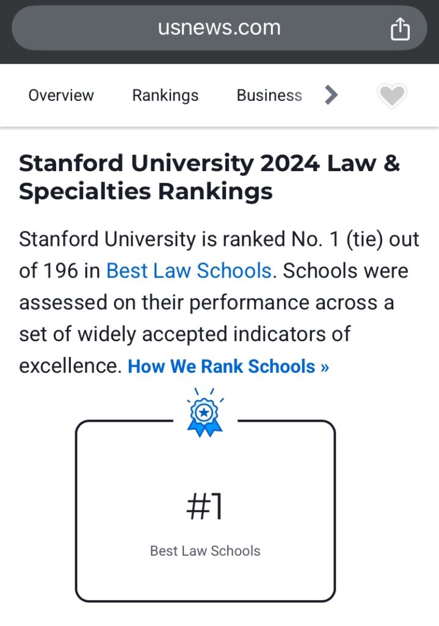This screenshot has height=626, width=439.
Task: Open the Overview tab
Action: click(61, 95)
